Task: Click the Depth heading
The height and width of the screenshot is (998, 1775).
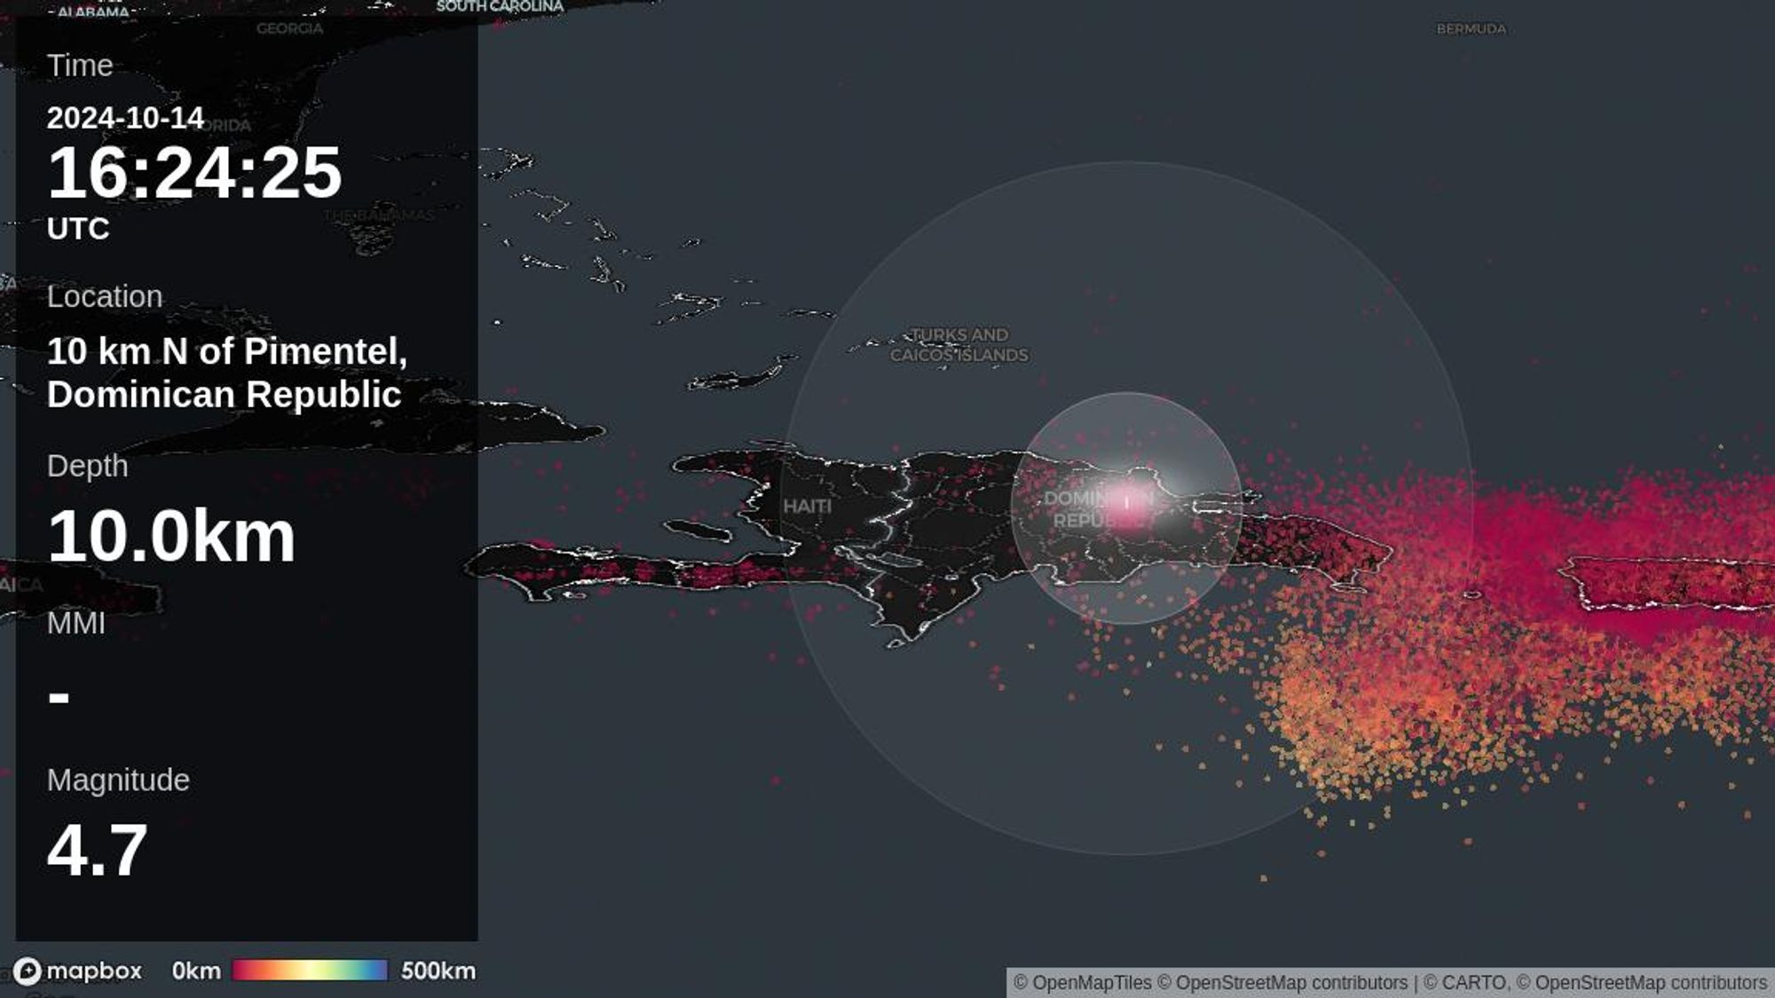Action: pos(87,467)
